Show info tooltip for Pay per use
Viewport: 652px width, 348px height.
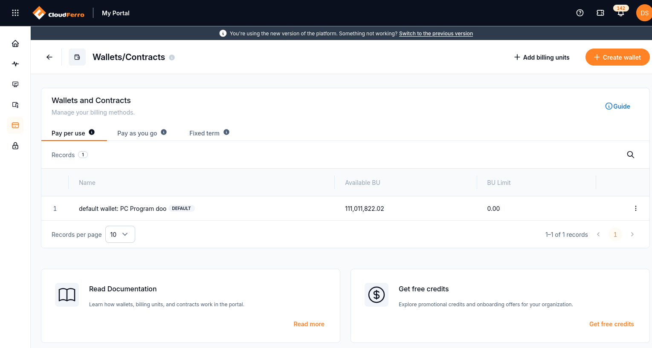click(x=92, y=132)
